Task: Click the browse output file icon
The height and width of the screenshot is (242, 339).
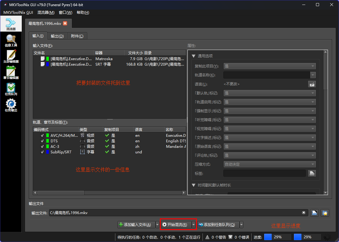Action: point(314,213)
